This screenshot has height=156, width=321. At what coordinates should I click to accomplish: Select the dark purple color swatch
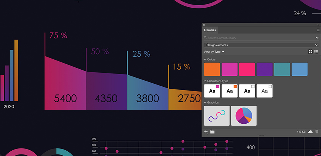point(264,69)
